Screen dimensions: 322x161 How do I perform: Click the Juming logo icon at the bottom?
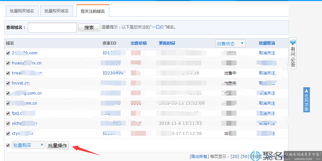point(256,156)
